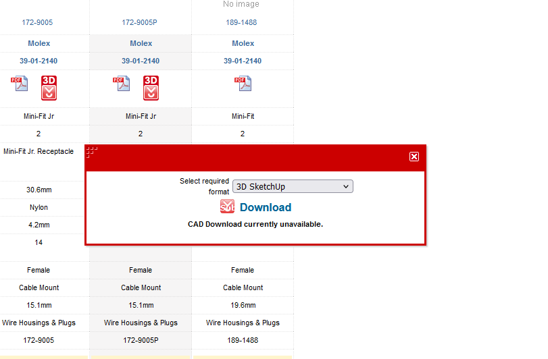Click bottom '172-9005P' stock number cell
The image size is (548, 359).
[141, 340]
